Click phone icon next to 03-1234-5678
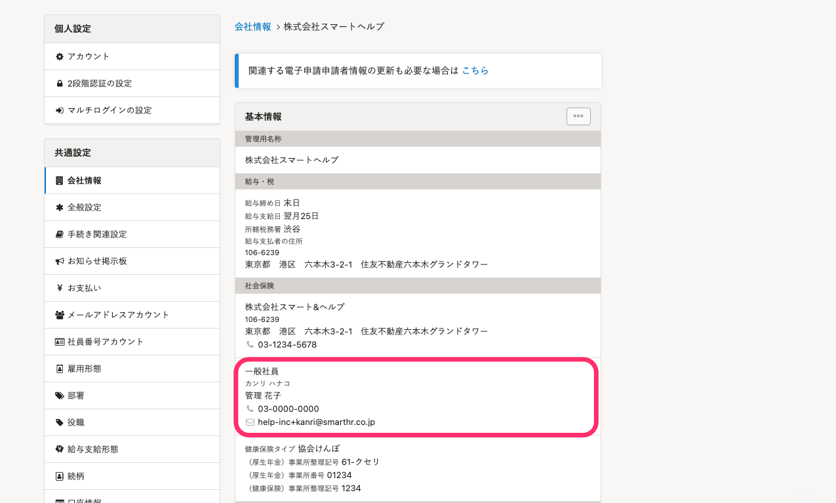 coord(250,344)
